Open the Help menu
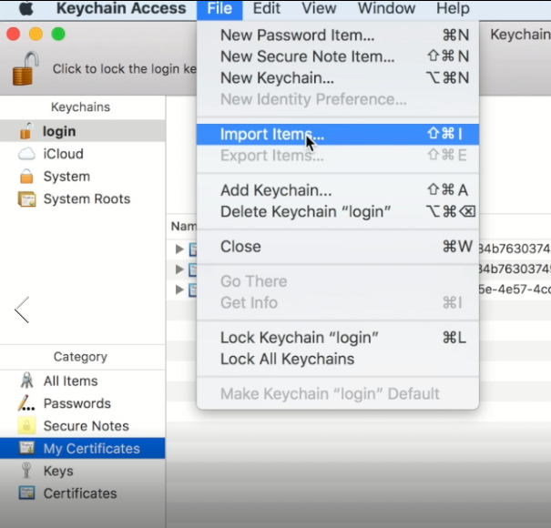Image resolution: width=551 pixels, height=528 pixels. (x=453, y=8)
